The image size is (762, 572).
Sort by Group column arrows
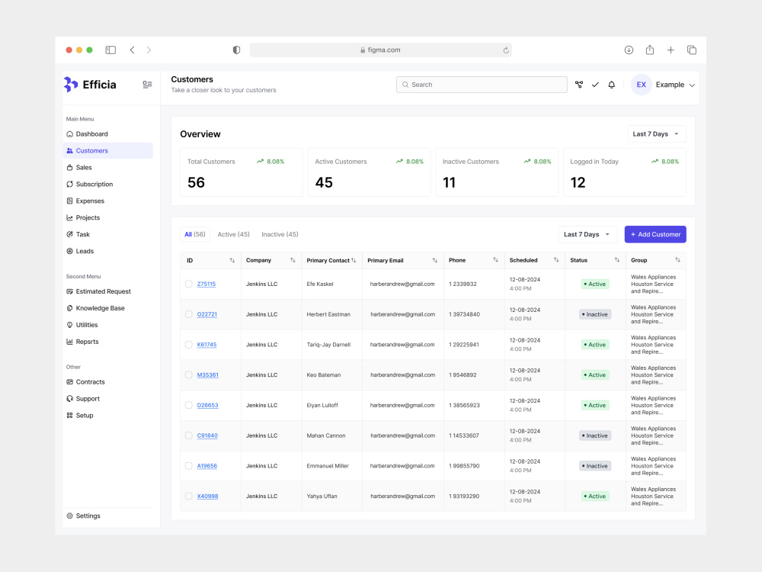[x=677, y=260]
